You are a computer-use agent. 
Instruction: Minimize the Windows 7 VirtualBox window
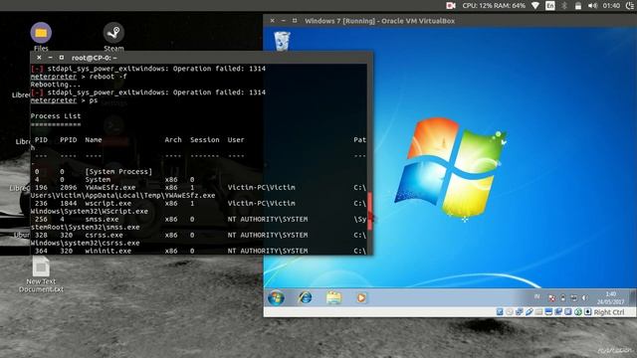point(283,20)
